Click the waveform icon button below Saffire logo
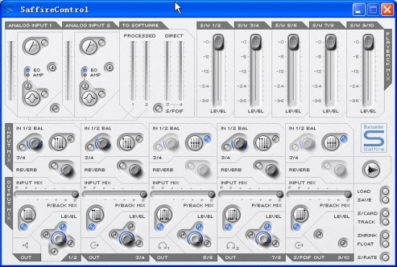The image size is (397, 267). tap(372, 170)
